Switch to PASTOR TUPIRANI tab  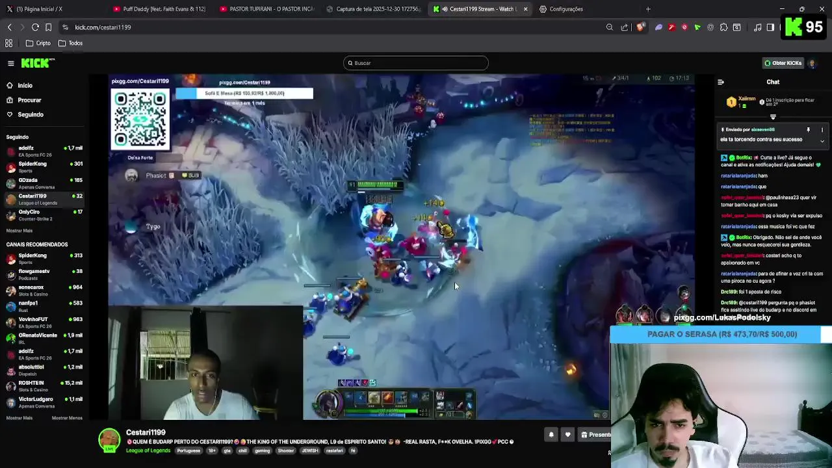266,9
